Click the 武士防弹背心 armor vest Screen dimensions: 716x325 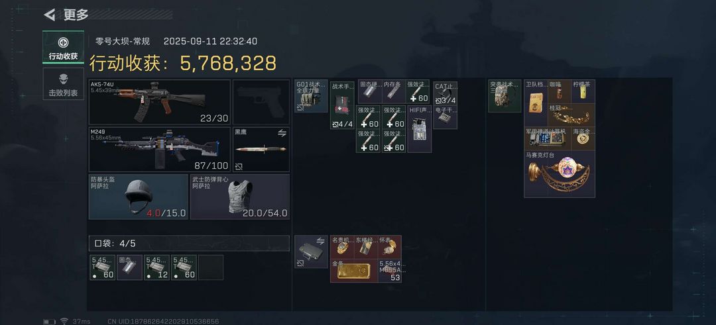click(240, 197)
